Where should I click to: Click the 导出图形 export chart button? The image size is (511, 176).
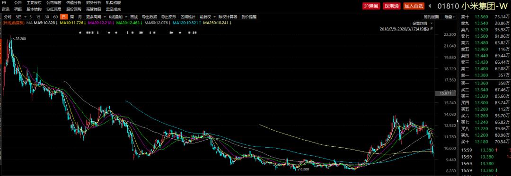(168, 17)
